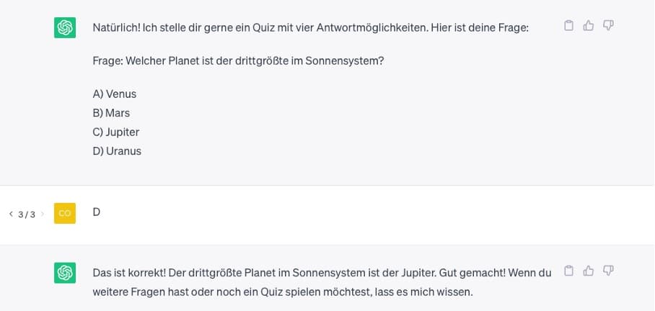Give thumbs down to the quiz question message
This screenshot has width=655, height=311.
[608, 26]
